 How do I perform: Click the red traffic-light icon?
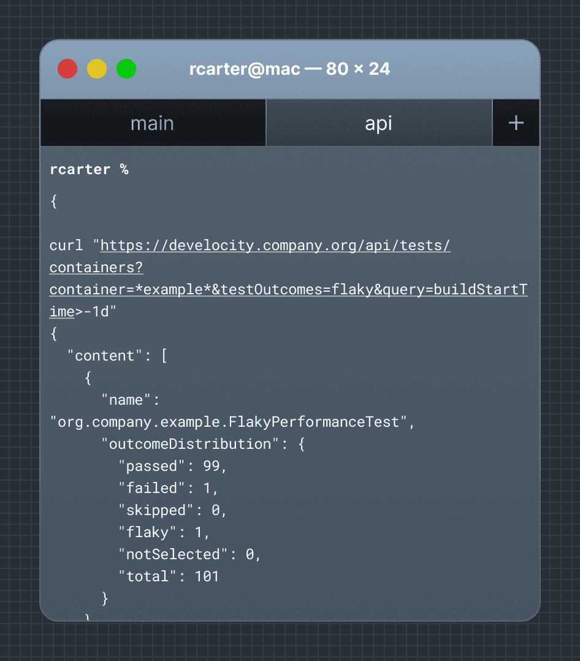pos(67,69)
